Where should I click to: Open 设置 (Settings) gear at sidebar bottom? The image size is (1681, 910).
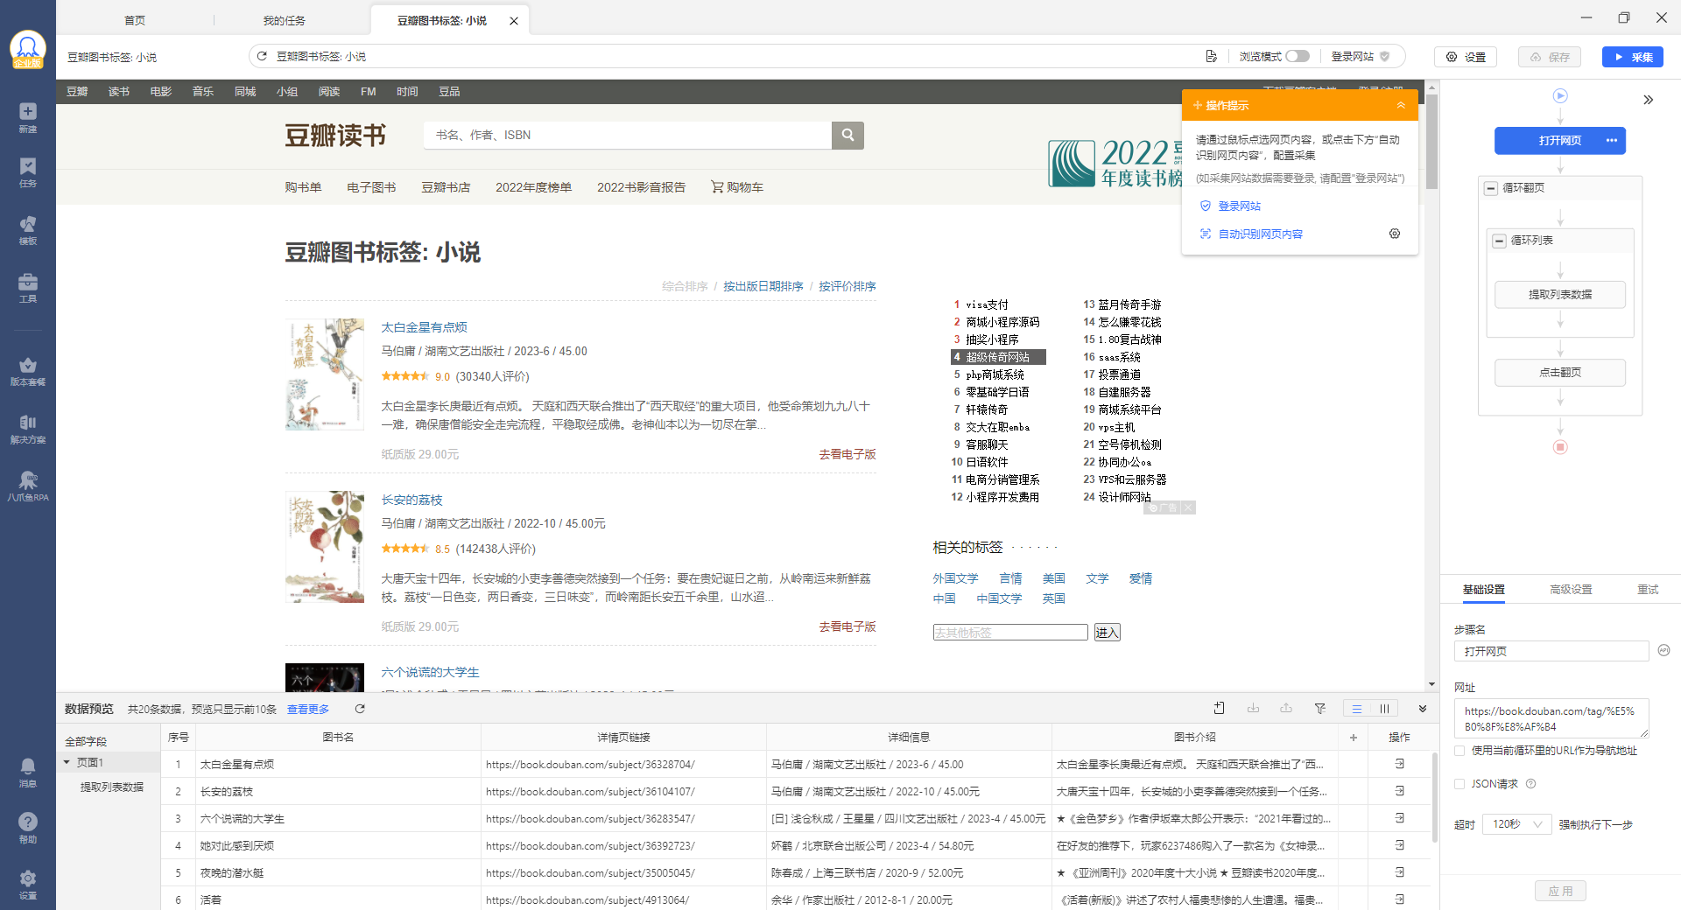[x=28, y=884]
